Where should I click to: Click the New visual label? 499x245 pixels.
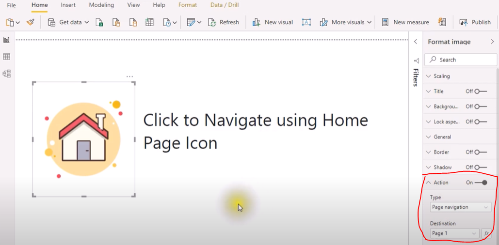click(x=279, y=22)
